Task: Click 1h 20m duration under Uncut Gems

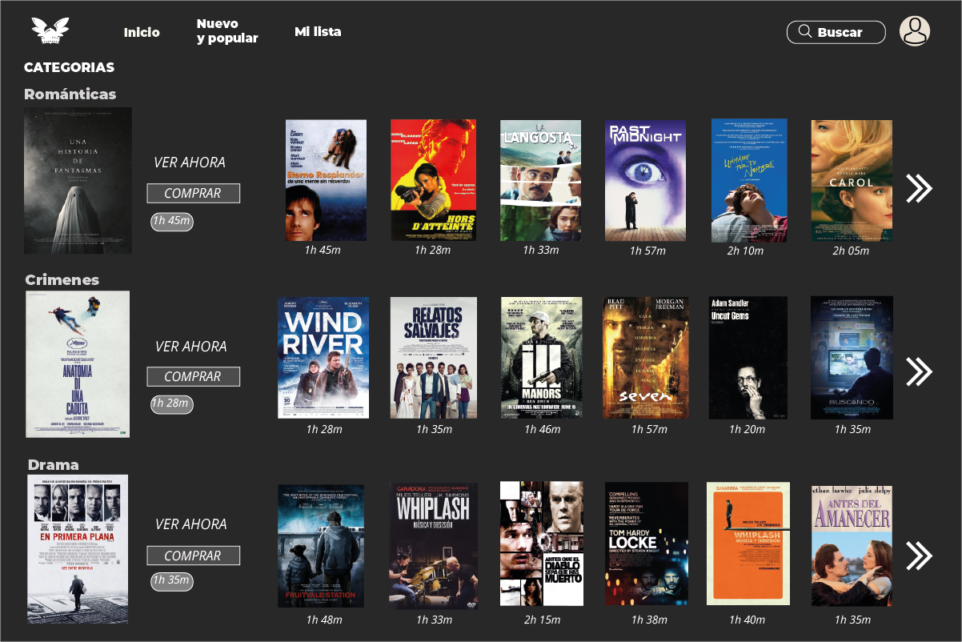Action: coord(747,429)
